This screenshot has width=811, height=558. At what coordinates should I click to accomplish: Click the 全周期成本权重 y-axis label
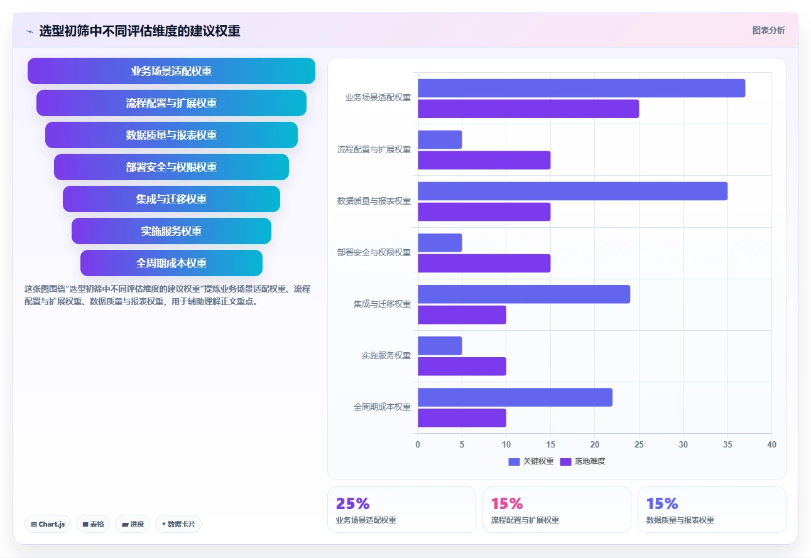coord(383,407)
